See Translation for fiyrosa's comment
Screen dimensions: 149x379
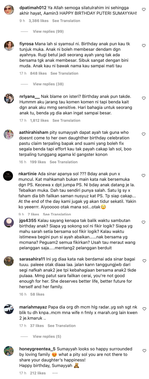pos(64,73)
